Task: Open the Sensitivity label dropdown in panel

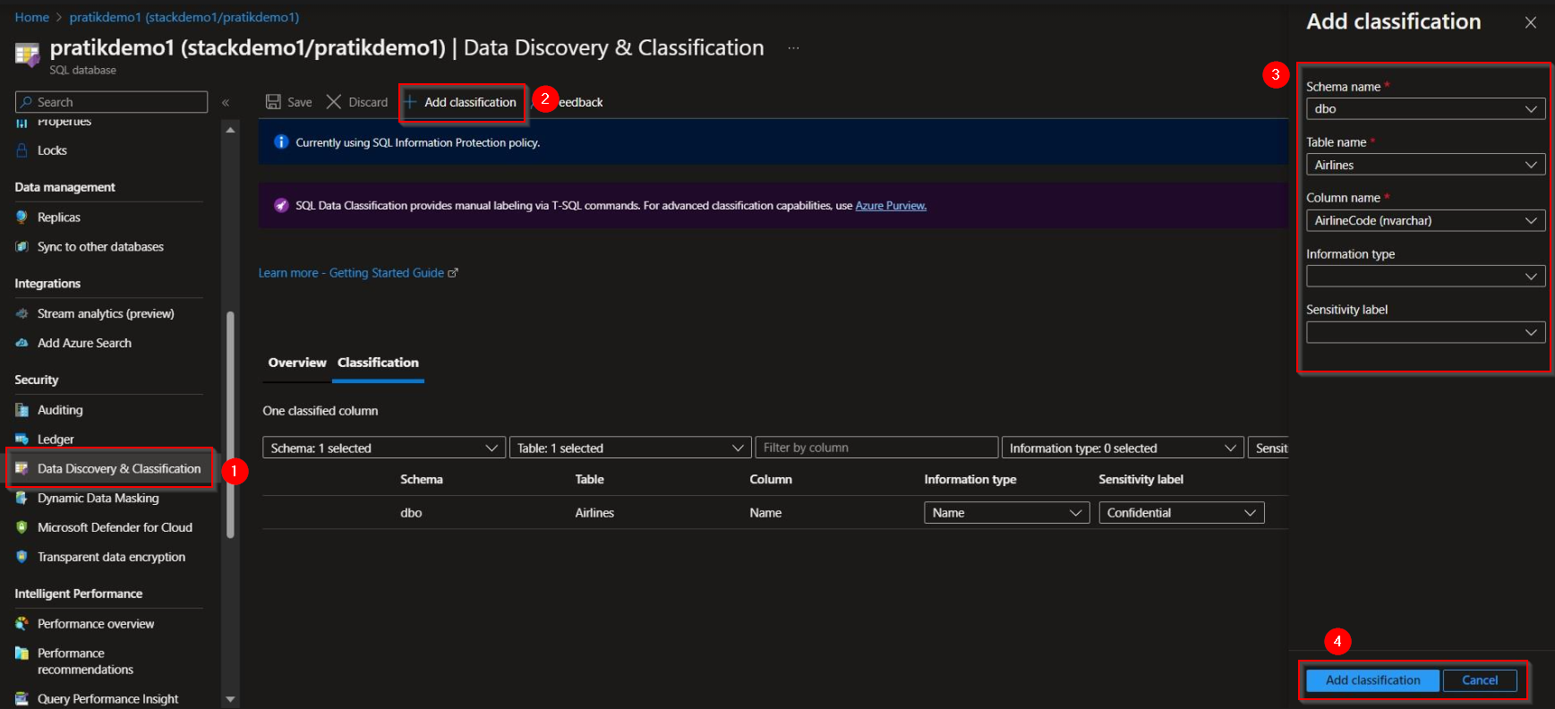Action: point(1425,332)
